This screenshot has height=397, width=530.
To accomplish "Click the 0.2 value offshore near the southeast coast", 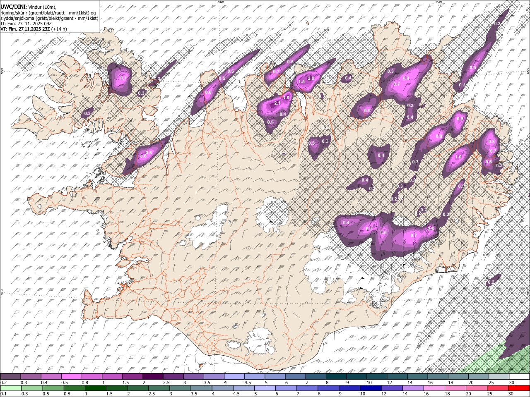I will click(x=491, y=282).
